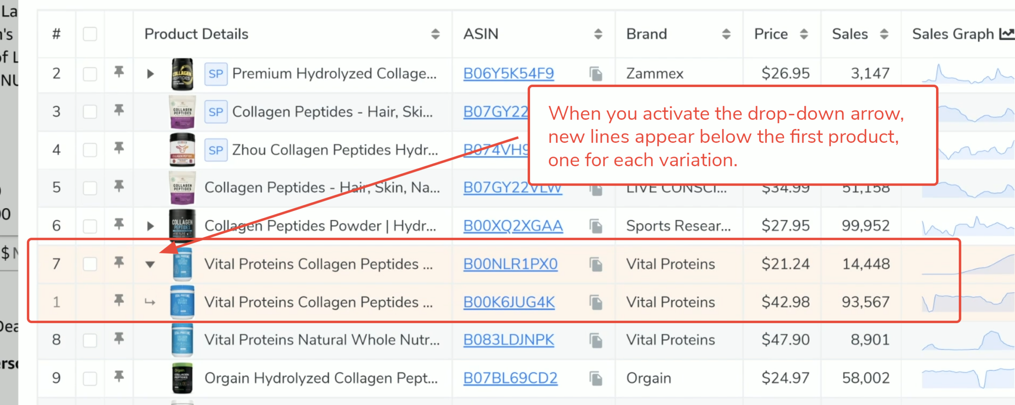1015x405 pixels.
Task: Select row 9 Orgain checkbox
Action: [90, 378]
